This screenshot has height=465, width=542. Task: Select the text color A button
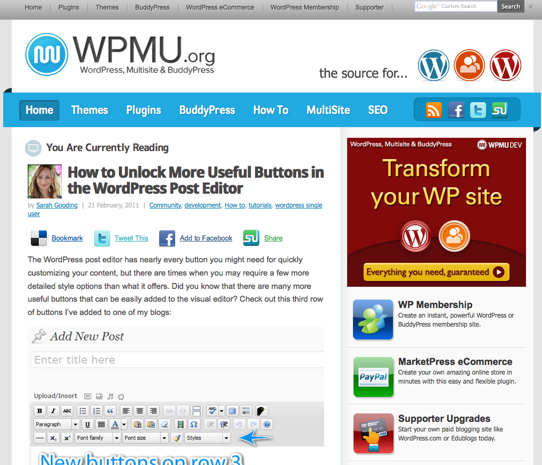click(x=115, y=424)
